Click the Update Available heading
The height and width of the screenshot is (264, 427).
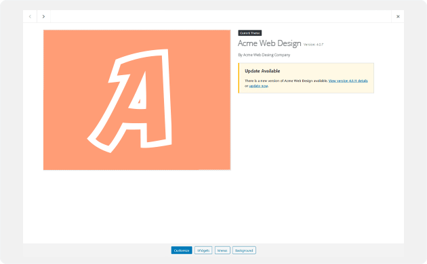262,71
